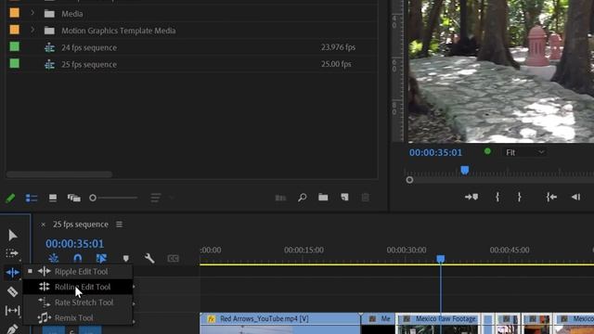This screenshot has height=334, width=594.
Task: Open Timeline Display Settings wrench
Action: (x=149, y=258)
